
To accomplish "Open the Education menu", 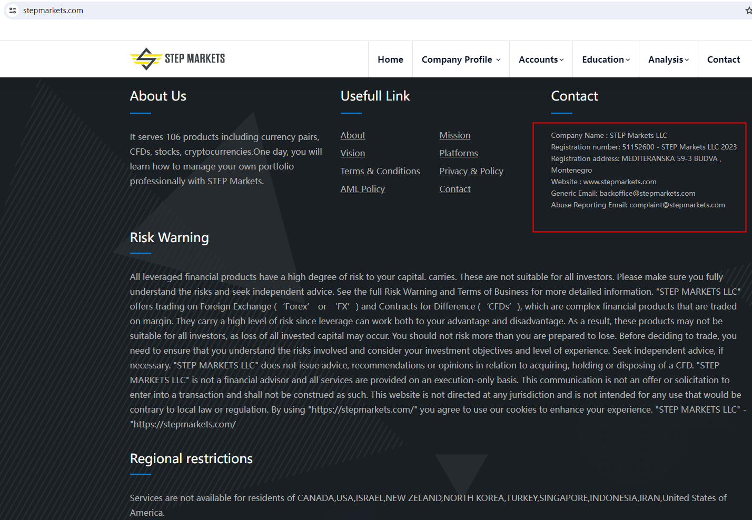I will pyautogui.click(x=606, y=59).
